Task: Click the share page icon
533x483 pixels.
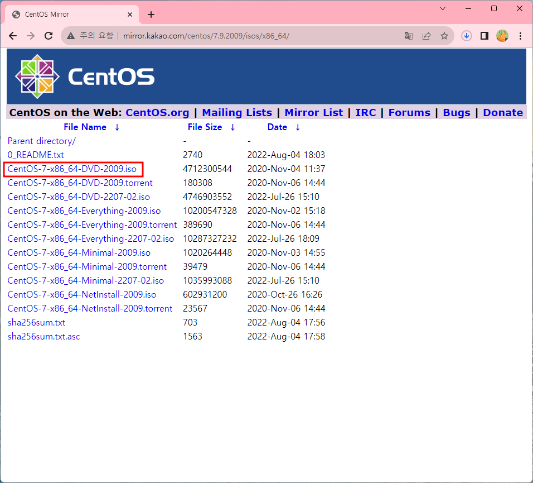Action: click(427, 36)
